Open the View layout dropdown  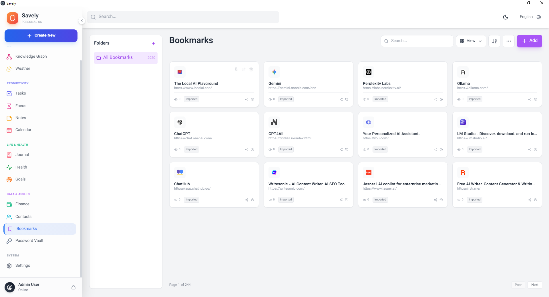[x=471, y=41]
